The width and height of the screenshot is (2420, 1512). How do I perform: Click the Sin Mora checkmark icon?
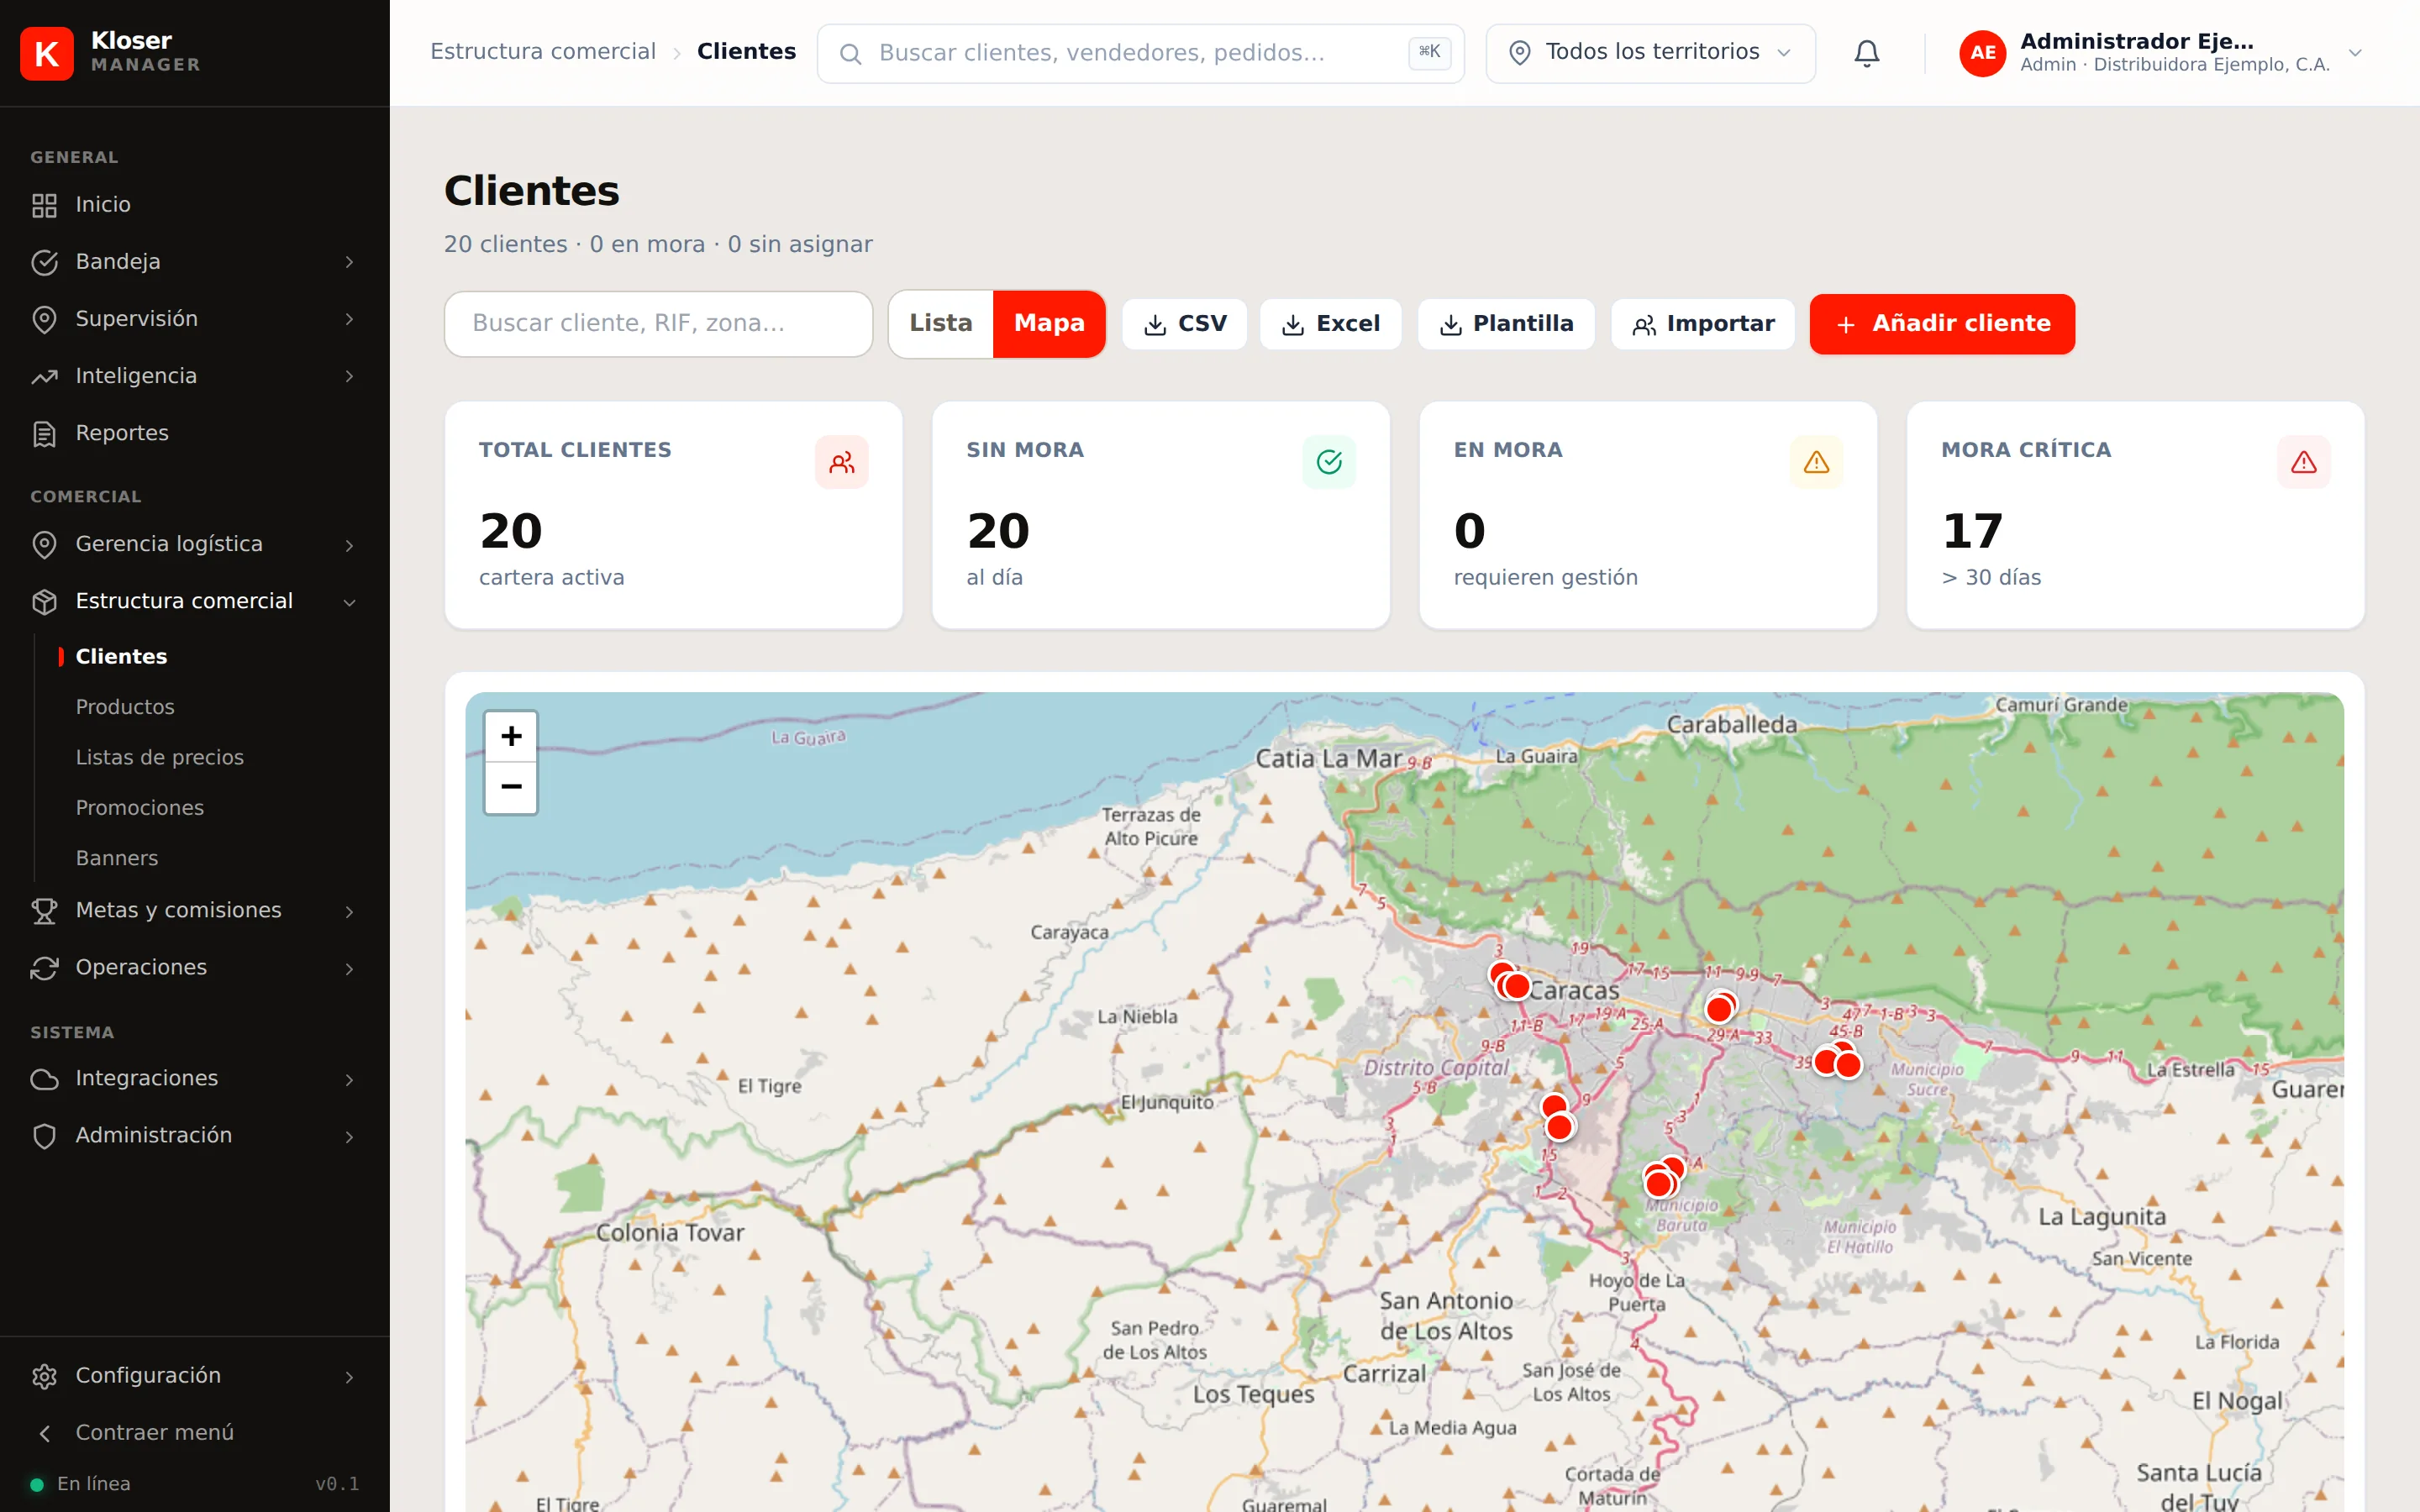coord(1329,462)
